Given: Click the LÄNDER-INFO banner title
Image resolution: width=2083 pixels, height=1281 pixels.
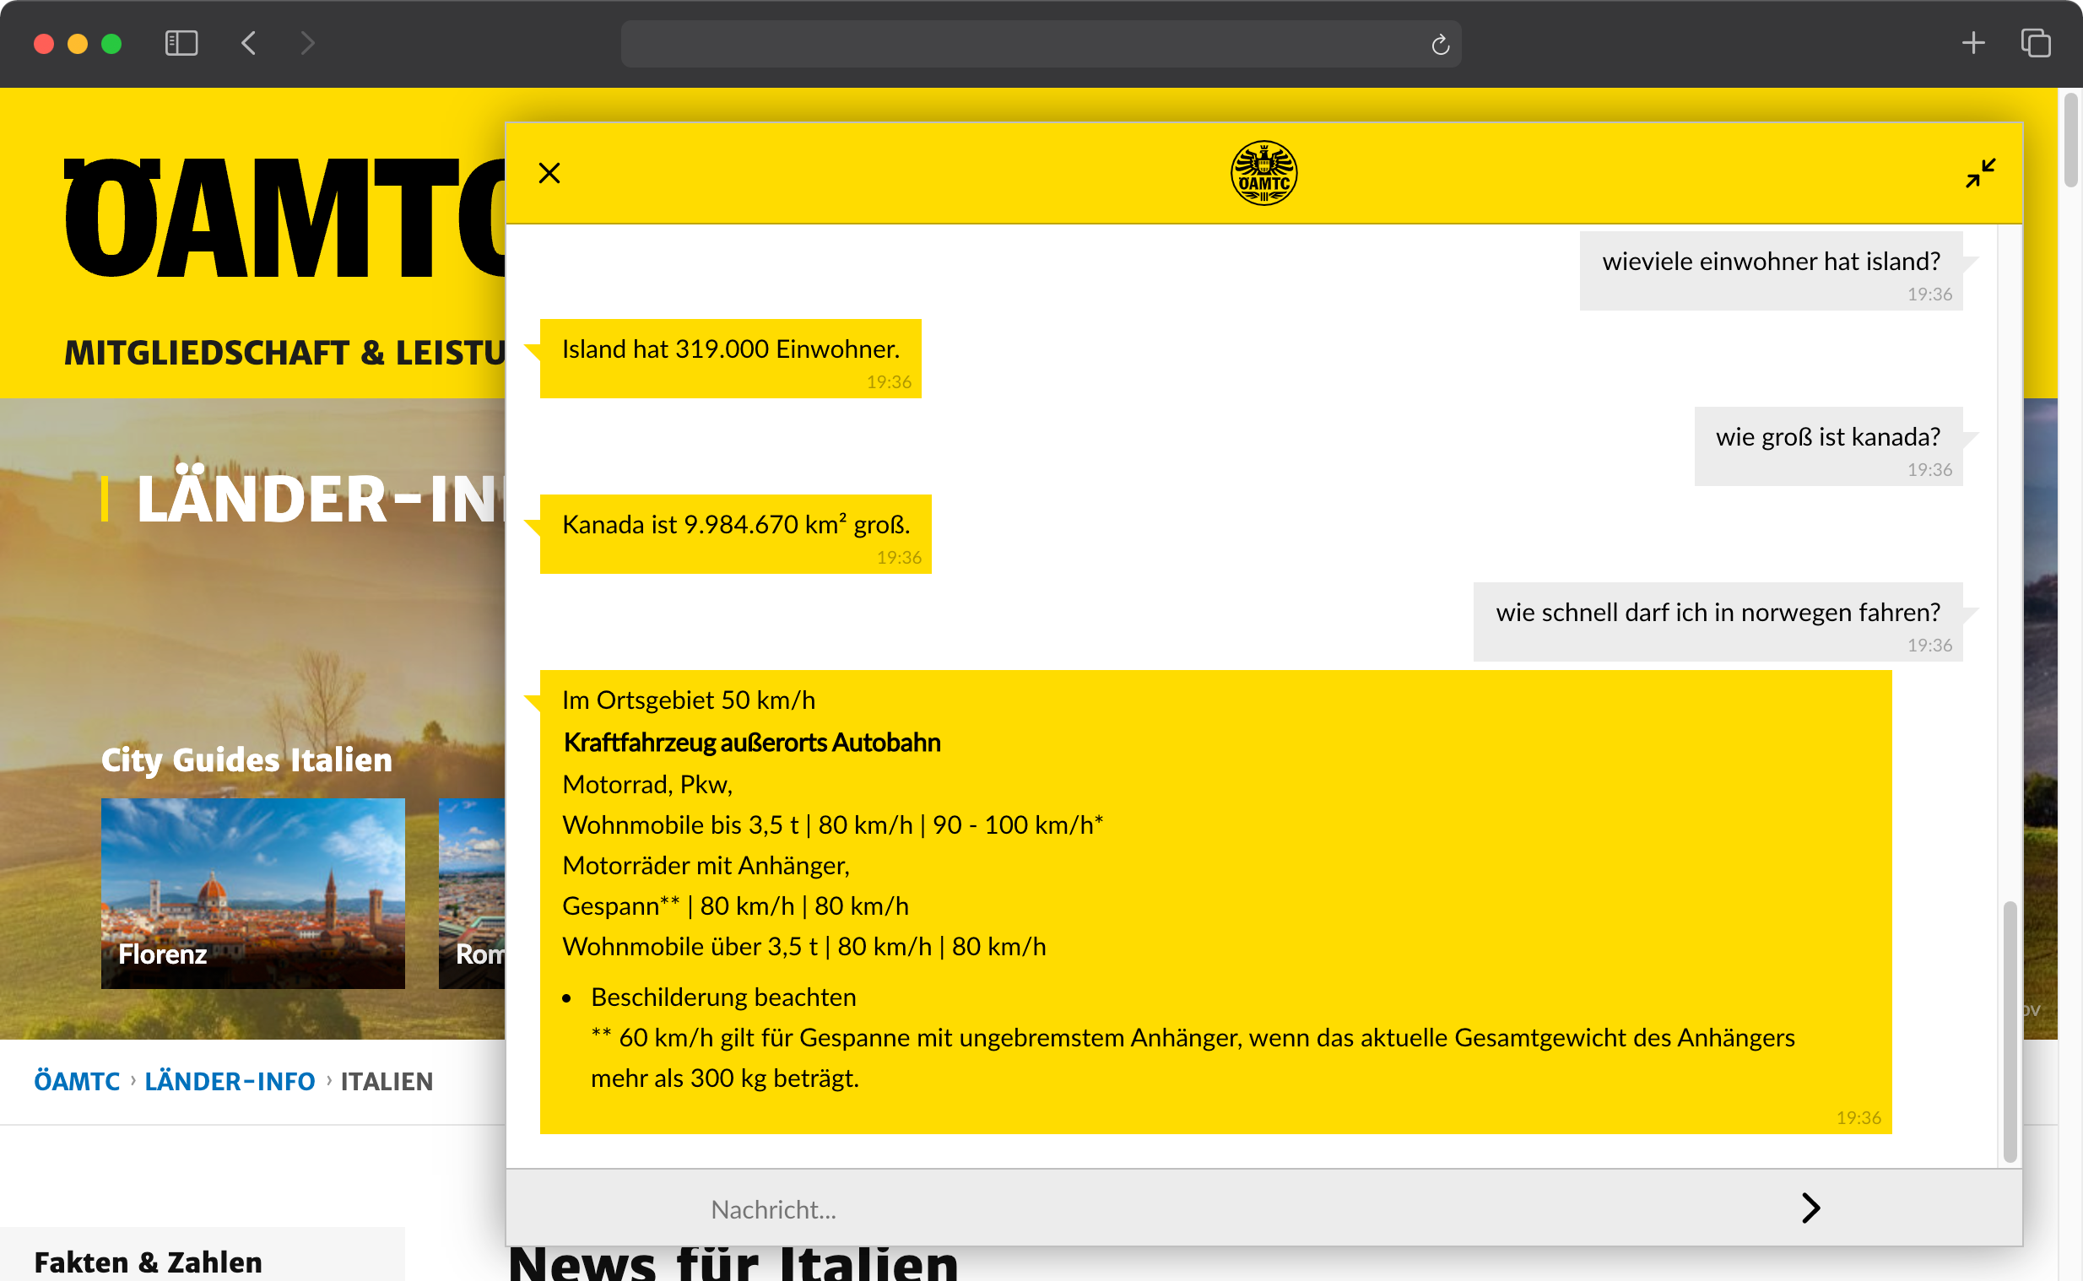Looking at the screenshot, I should pos(320,498).
